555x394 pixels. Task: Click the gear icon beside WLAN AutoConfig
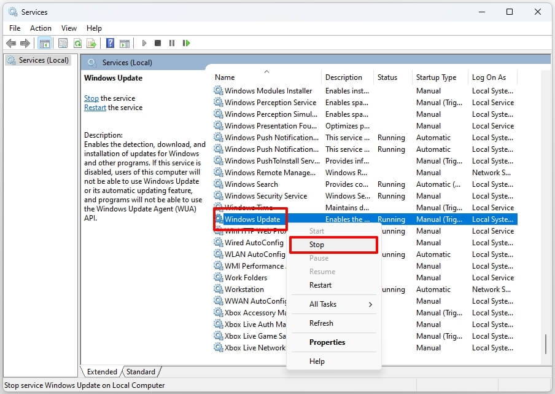click(x=219, y=254)
